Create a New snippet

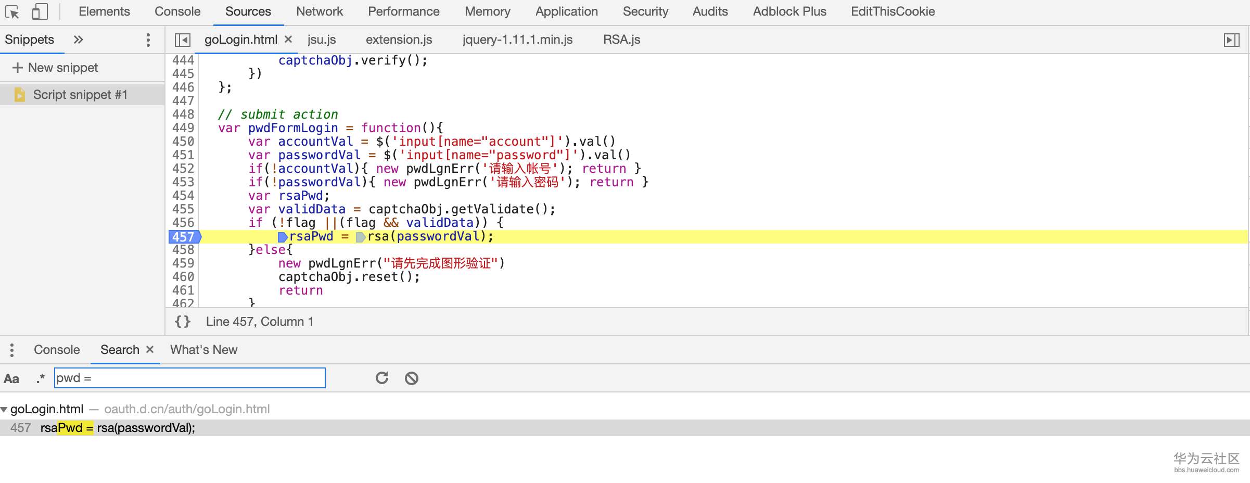pyautogui.click(x=55, y=68)
